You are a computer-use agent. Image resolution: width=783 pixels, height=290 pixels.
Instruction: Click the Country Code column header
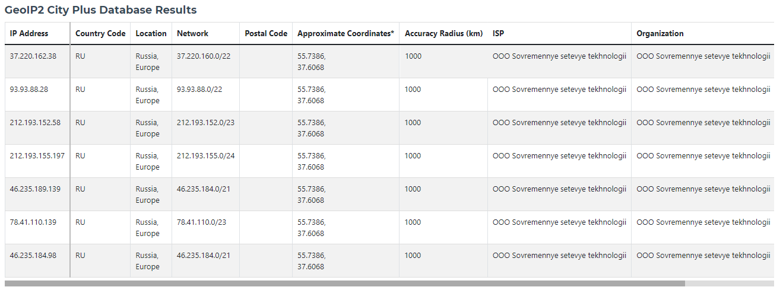point(100,34)
